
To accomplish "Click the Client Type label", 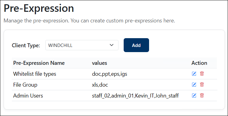I will [26, 45].
